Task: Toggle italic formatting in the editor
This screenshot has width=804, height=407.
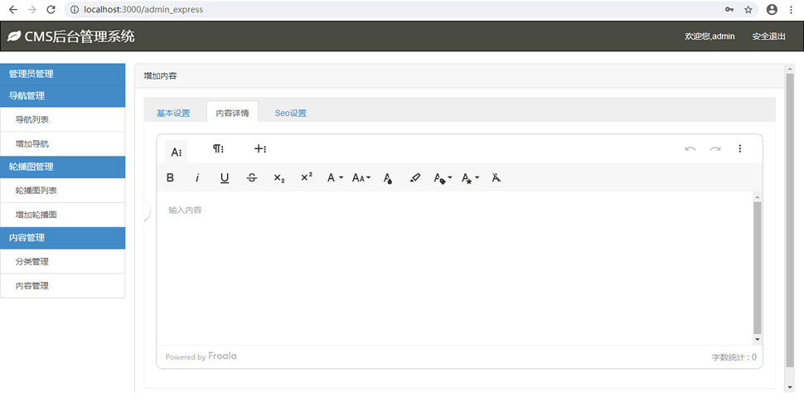Action: click(197, 178)
